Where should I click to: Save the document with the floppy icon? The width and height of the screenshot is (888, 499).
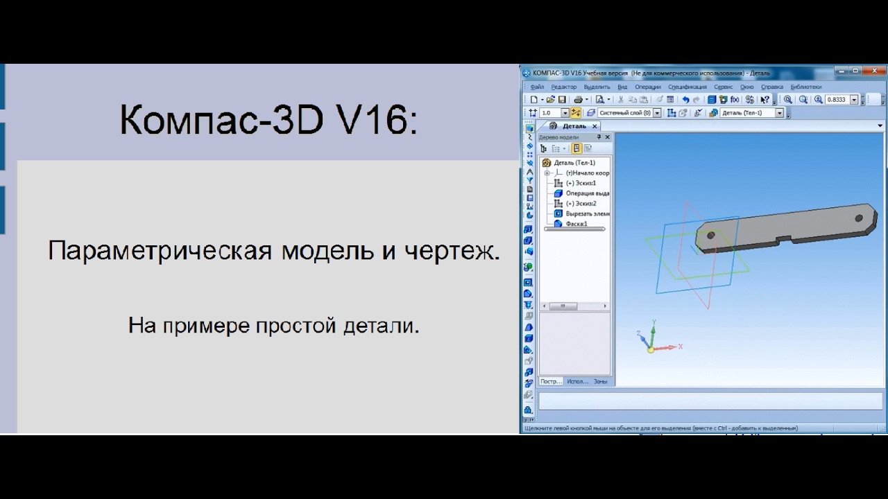[x=562, y=99]
